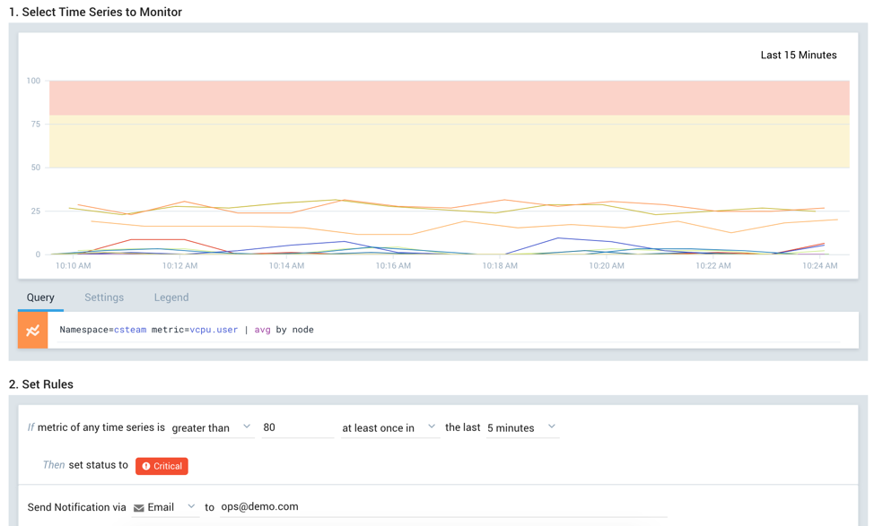Click the 10:18 AM axis label

click(x=500, y=265)
